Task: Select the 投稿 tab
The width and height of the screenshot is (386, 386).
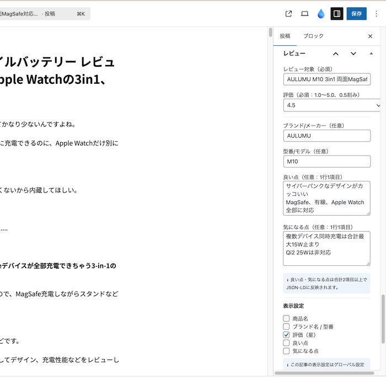Action: pyautogui.click(x=285, y=36)
